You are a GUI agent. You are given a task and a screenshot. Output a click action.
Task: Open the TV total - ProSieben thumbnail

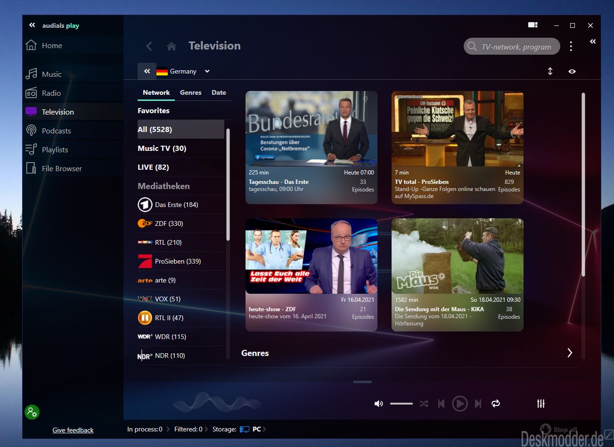tap(458, 129)
